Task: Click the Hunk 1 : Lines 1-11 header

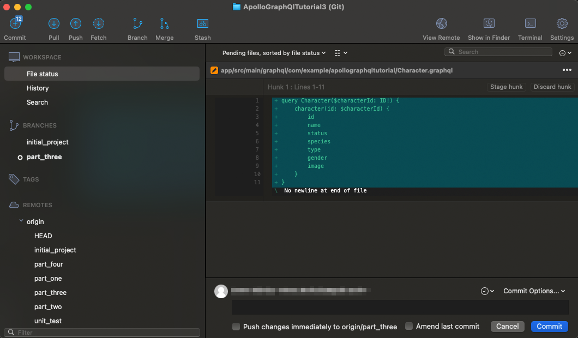Action: (x=296, y=87)
